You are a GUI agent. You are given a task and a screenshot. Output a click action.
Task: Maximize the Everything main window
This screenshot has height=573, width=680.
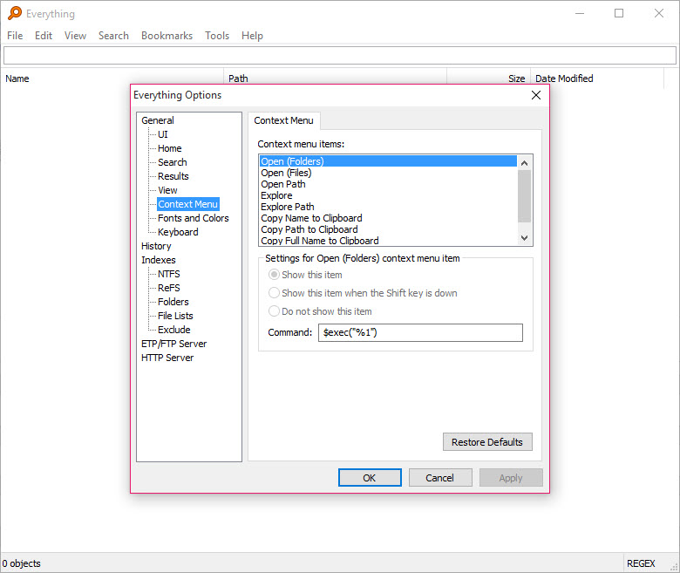coord(619,13)
